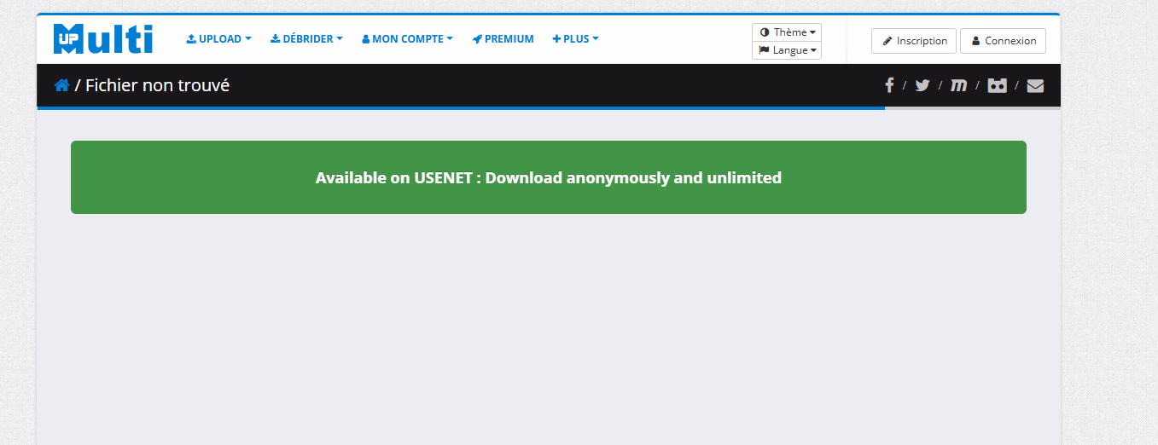
Task: Open the Upload menu
Action: pos(219,39)
